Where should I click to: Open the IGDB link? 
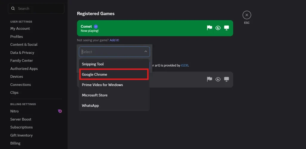click(184, 65)
